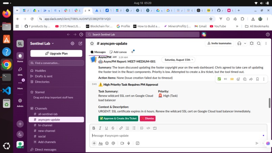
Task: Open Firefox from the Ubuntu dock
Action: point(6,14)
